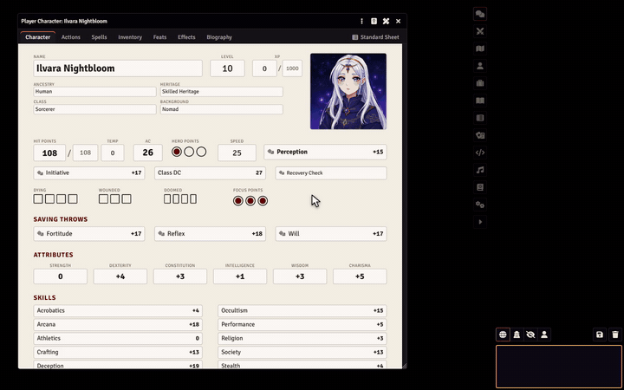The image size is (624, 390).
Task: Switch to the Spells tab
Action: [x=99, y=37]
